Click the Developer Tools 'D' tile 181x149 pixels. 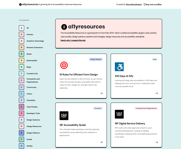[21, 113]
